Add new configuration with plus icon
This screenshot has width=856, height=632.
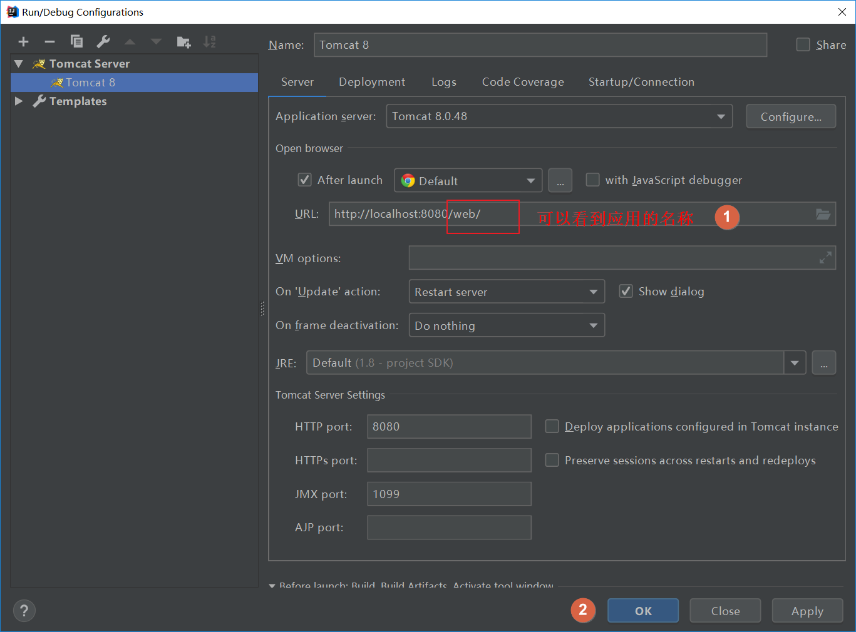tap(23, 42)
